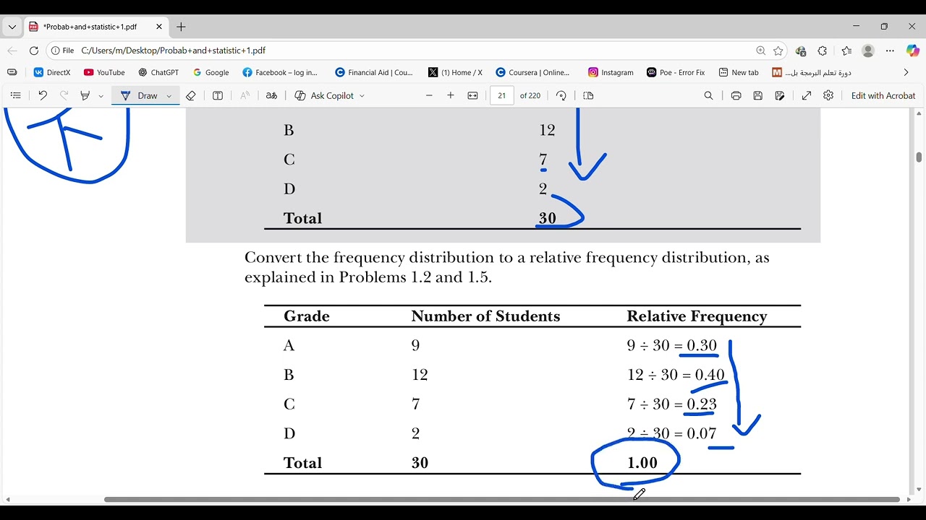The width and height of the screenshot is (926, 520).
Task: Open the Home / X bookmark
Action: tap(455, 72)
